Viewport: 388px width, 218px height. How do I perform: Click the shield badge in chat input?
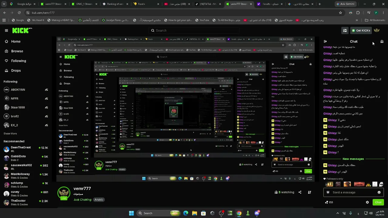tap(328, 192)
